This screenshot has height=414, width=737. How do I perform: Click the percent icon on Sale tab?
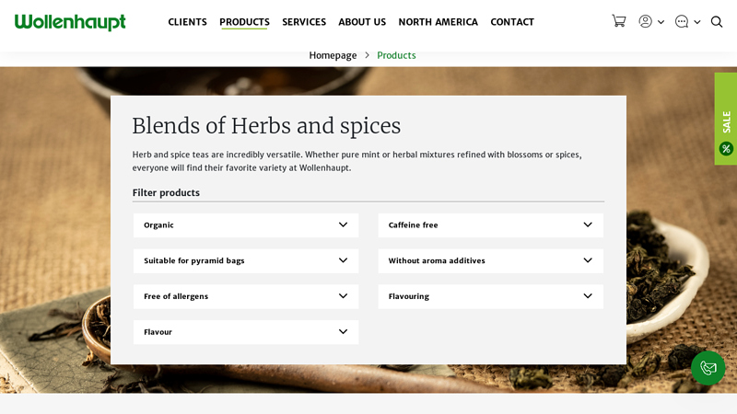tap(726, 149)
